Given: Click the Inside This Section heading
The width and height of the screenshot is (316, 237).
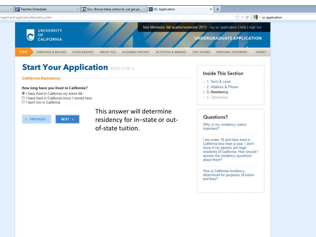Looking at the screenshot, I should (223, 73).
